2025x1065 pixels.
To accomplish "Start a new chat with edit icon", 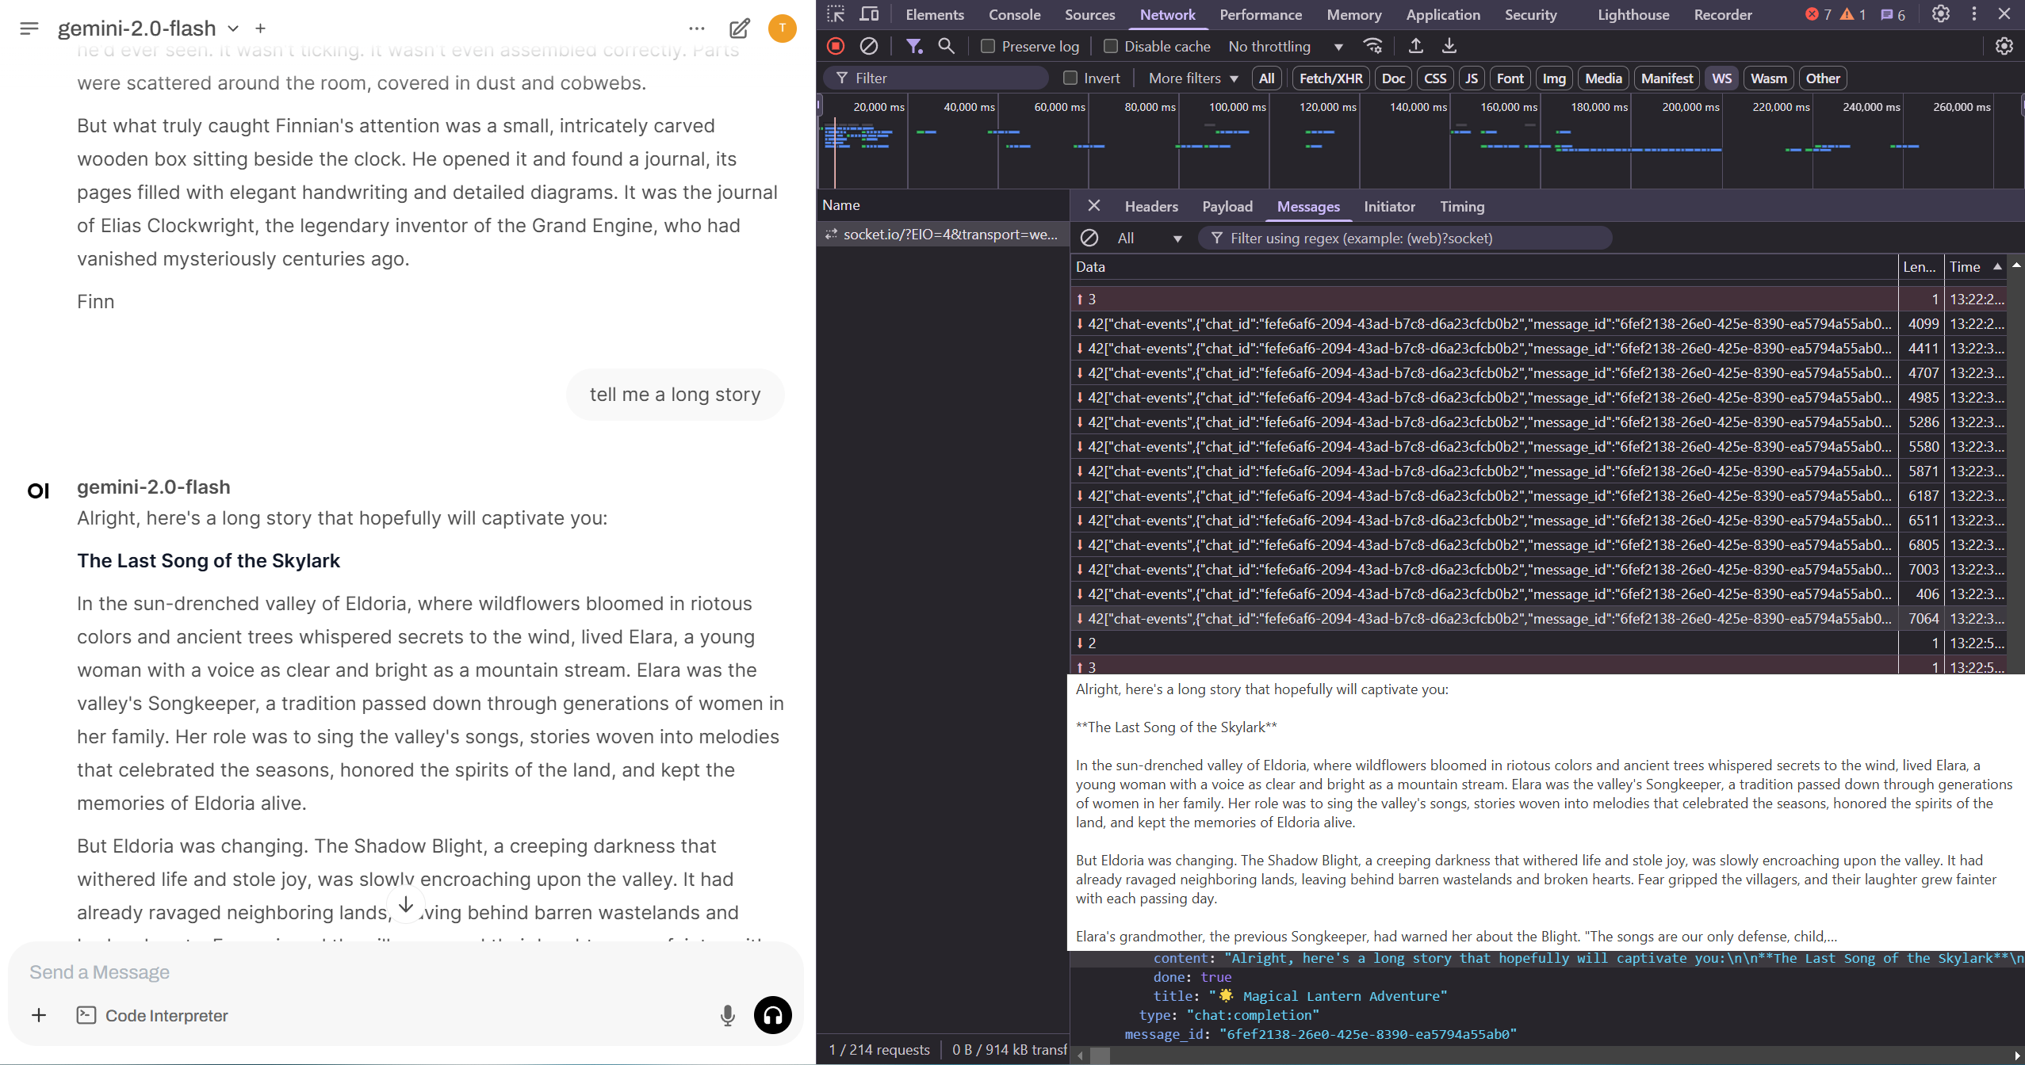I will (x=739, y=29).
